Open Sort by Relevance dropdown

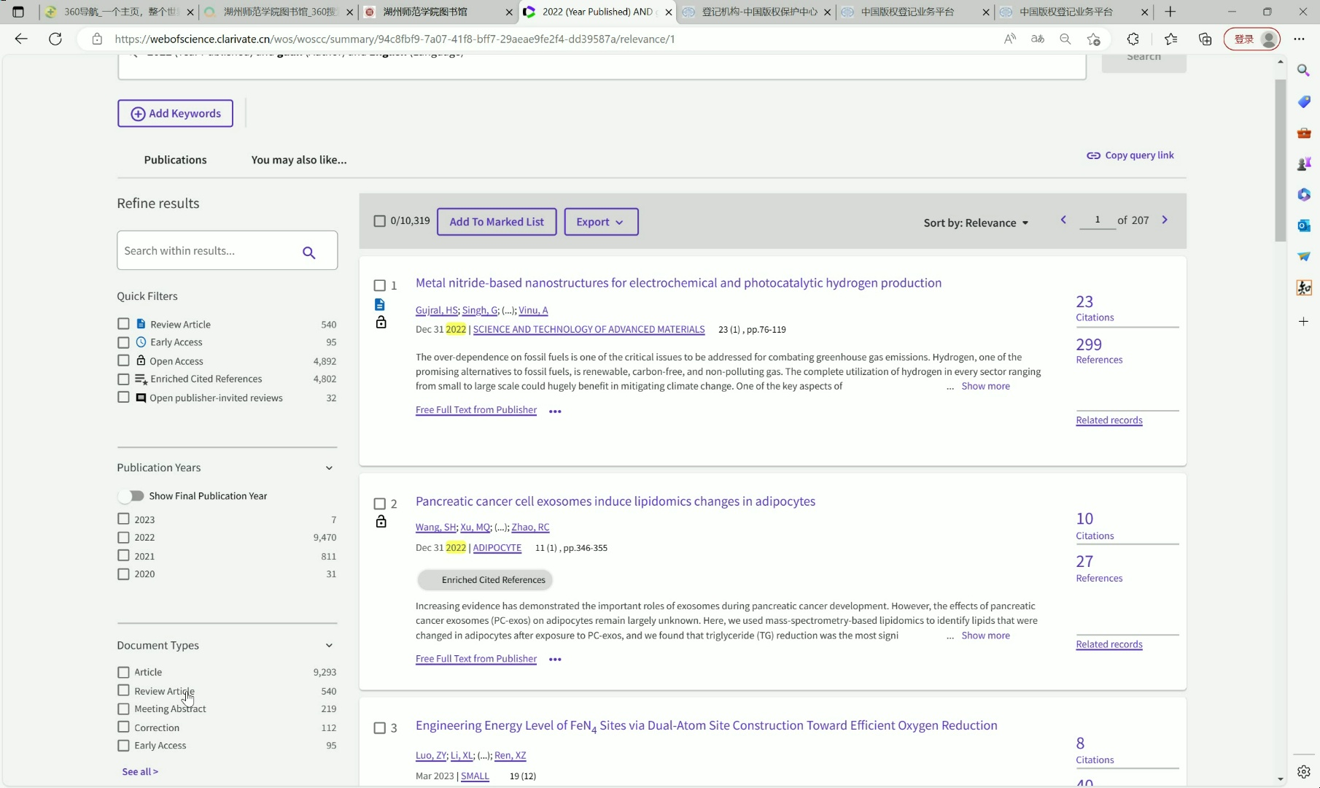click(976, 223)
